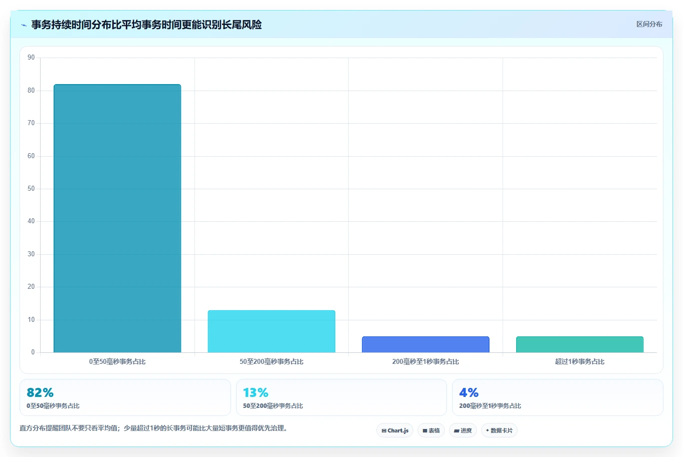Click the y-axis value 80
683x457 pixels.
click(31, 91)
